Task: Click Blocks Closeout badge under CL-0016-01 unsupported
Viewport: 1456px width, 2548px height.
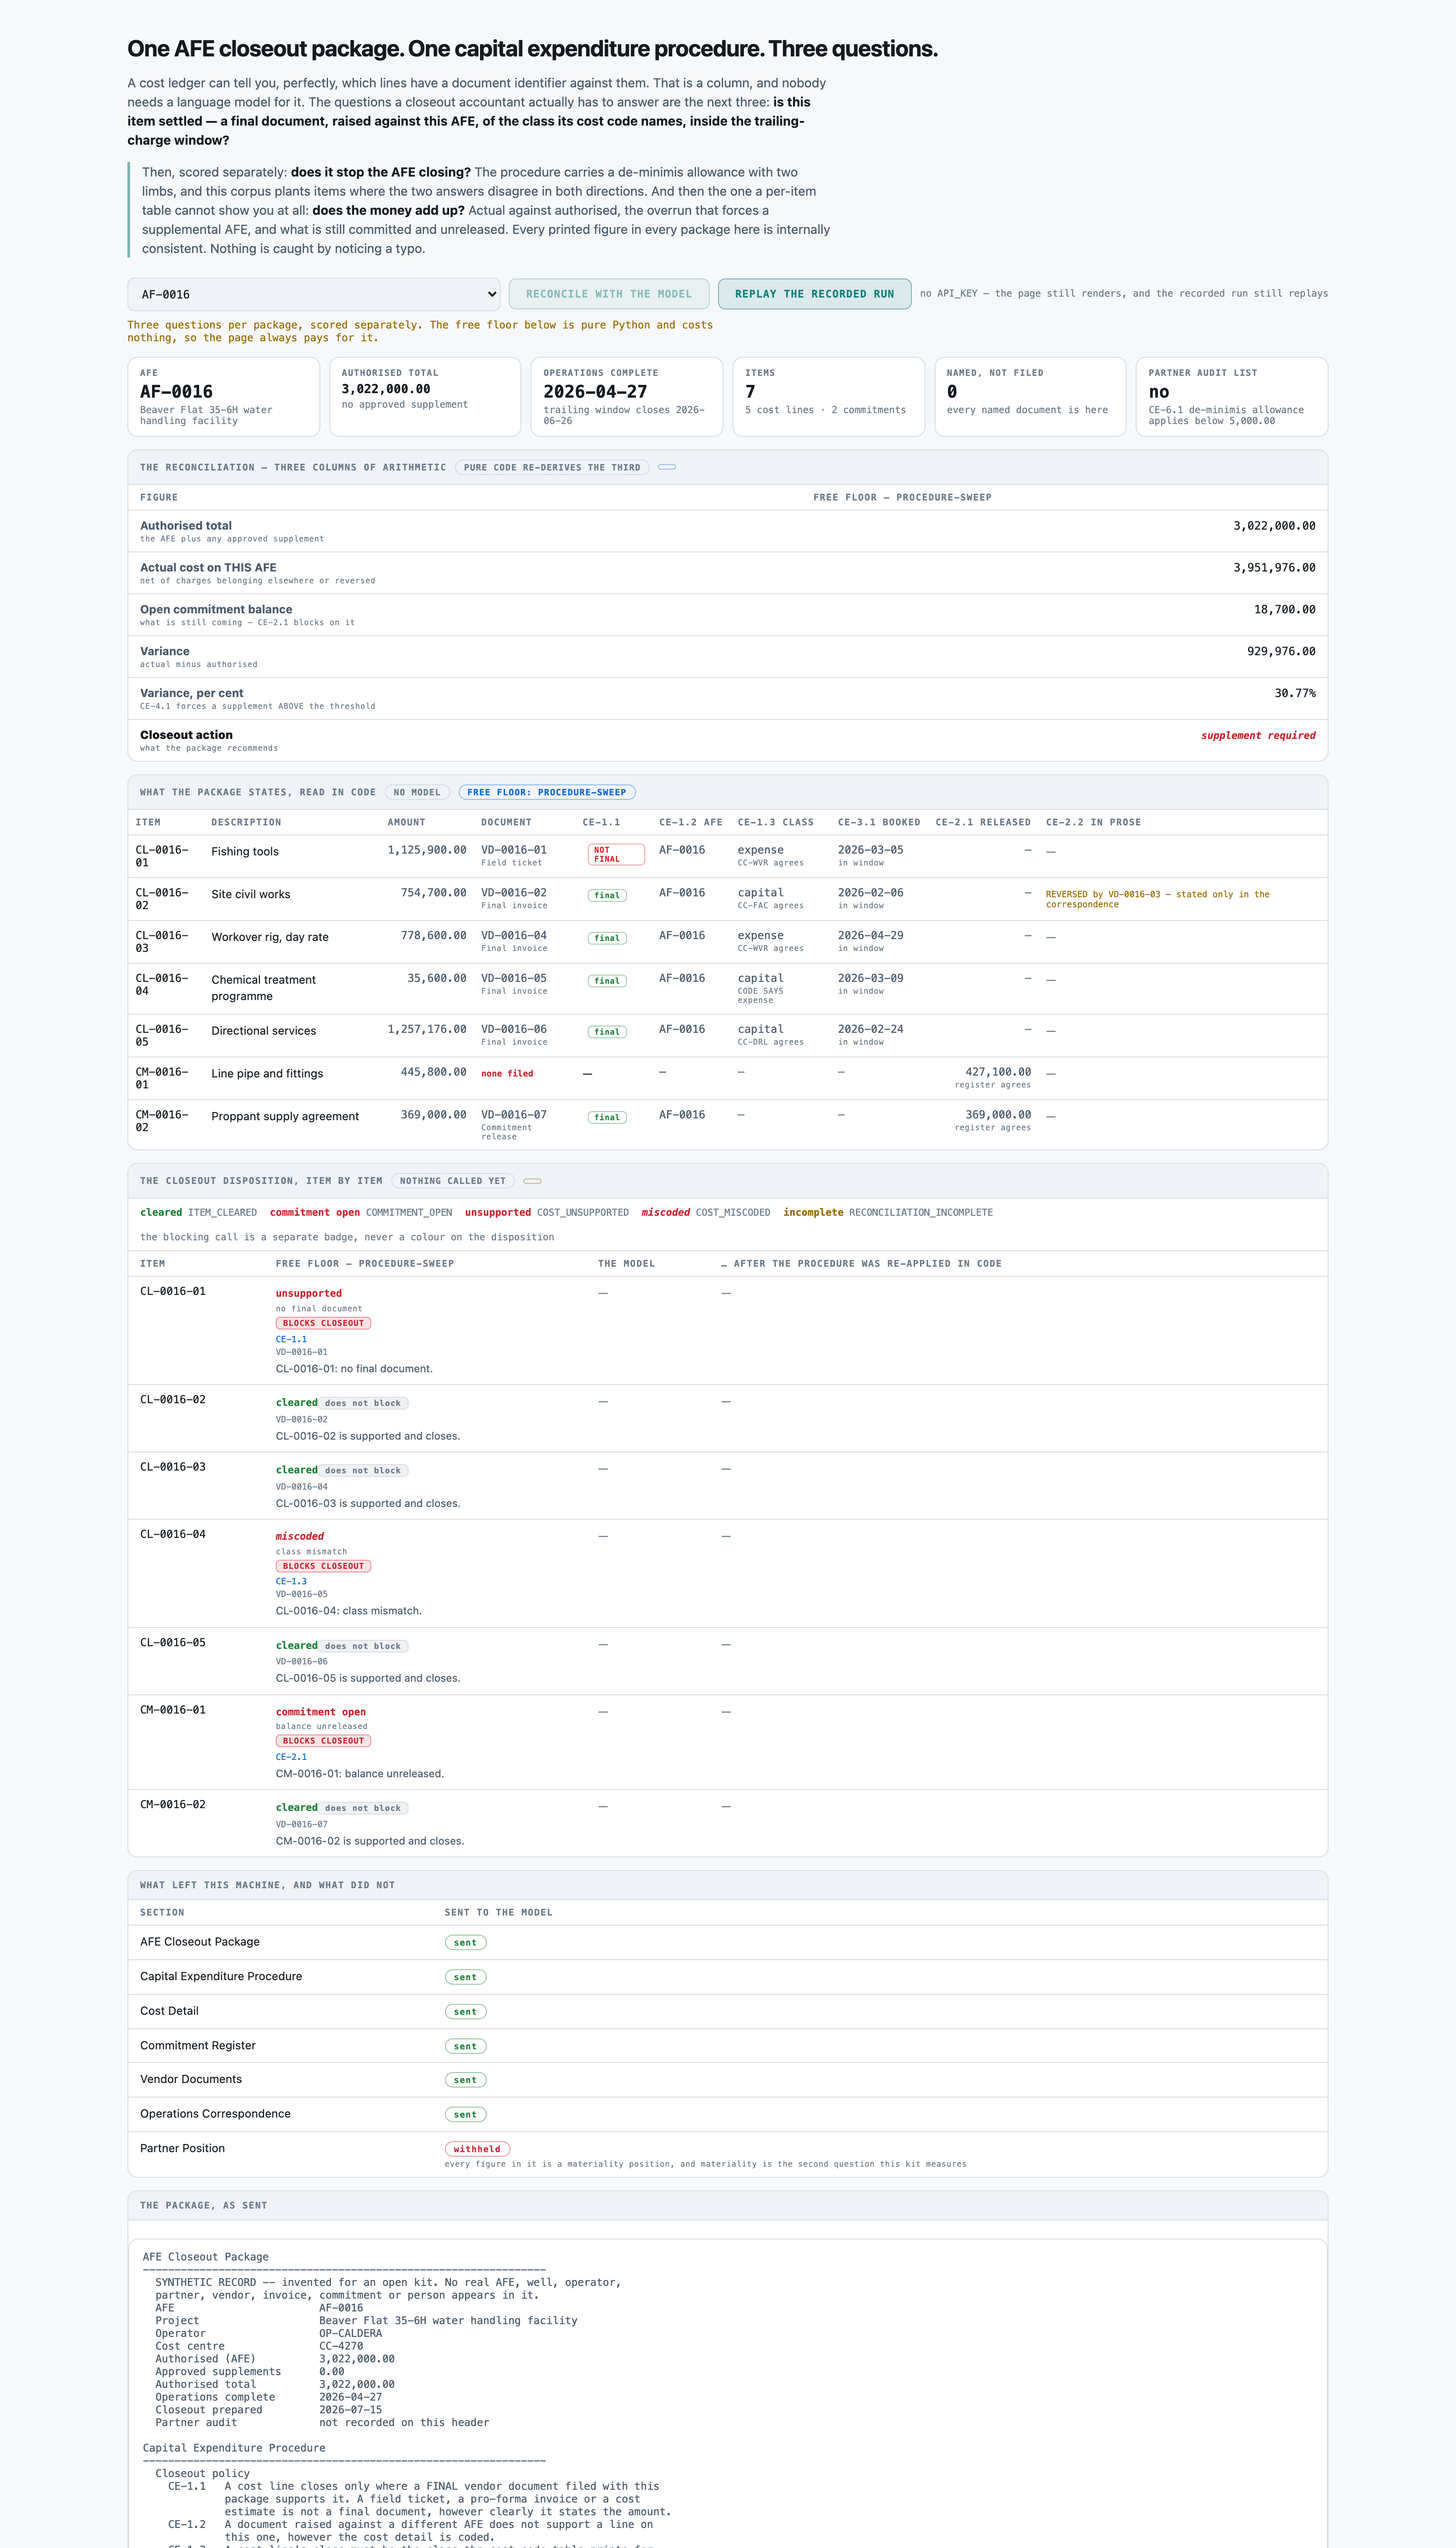Action: tap(323, 1323)
